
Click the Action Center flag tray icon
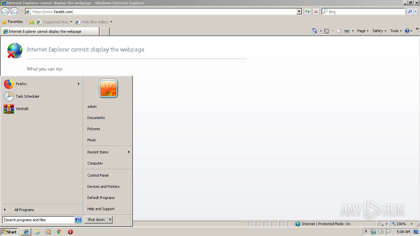(389, 232)
